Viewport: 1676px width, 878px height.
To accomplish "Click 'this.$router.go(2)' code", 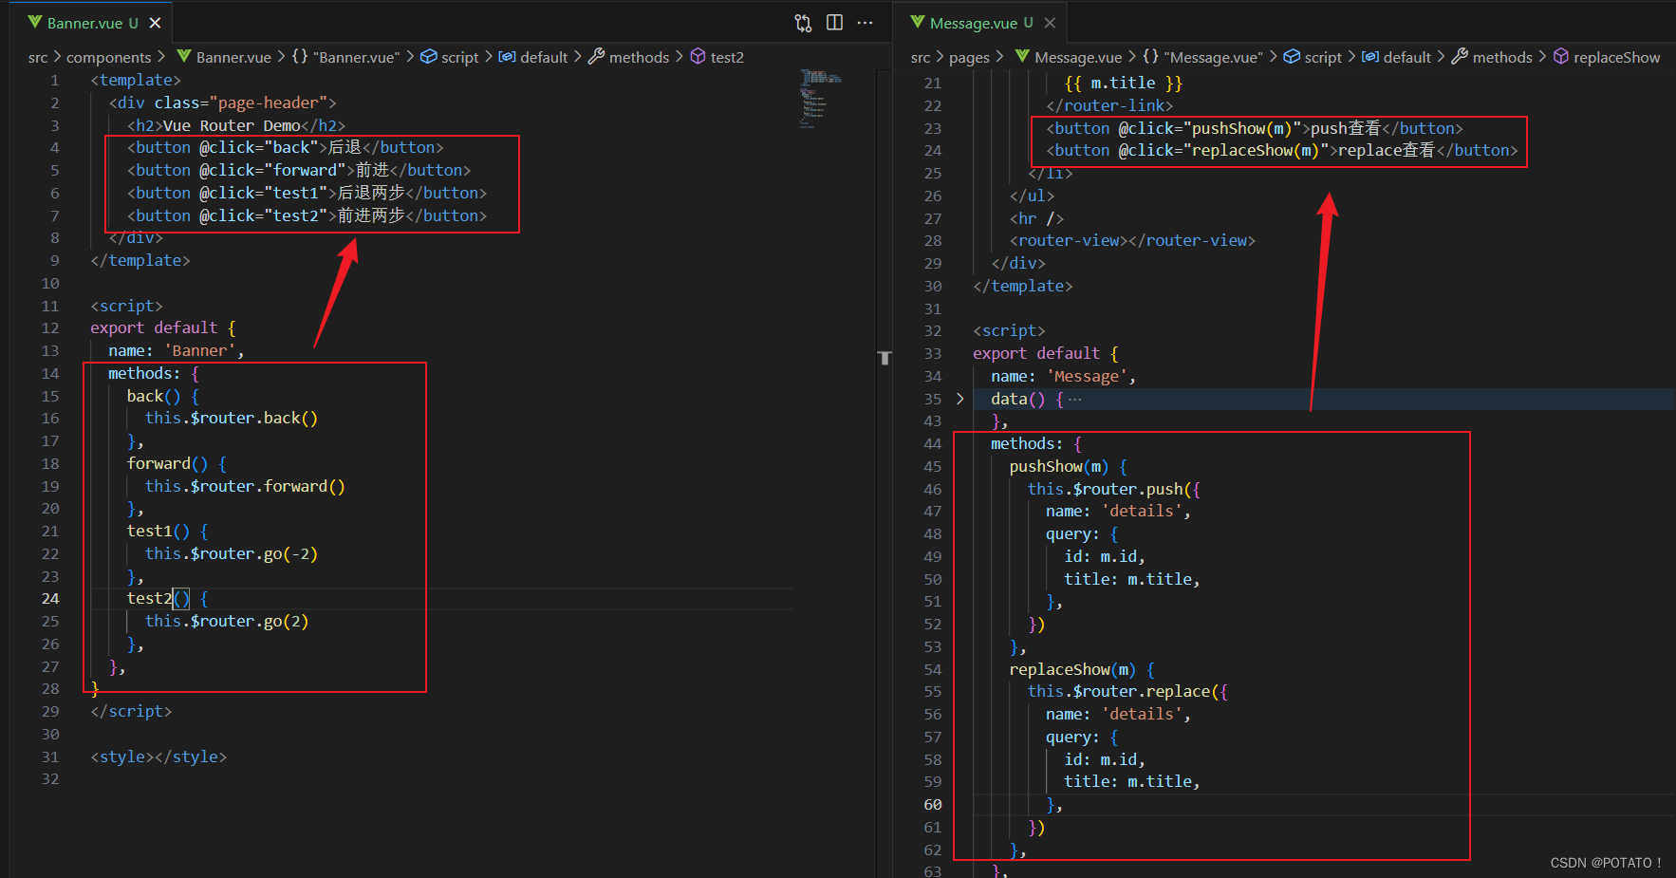I will (227, 621).
